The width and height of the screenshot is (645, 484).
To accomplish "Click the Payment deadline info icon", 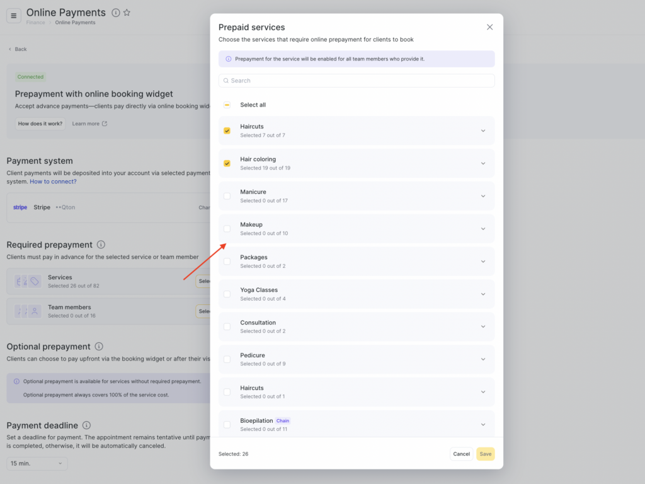I will [86, 425].
